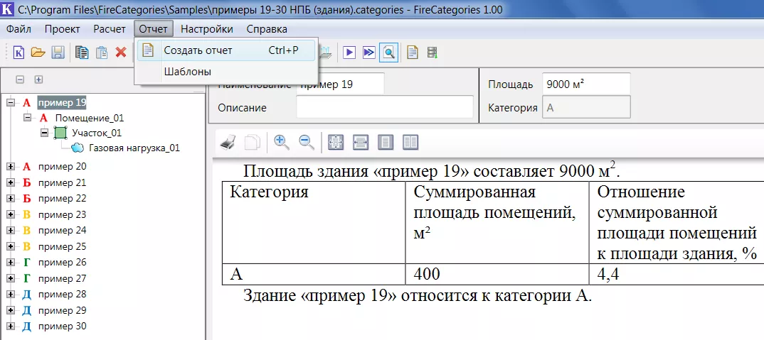764x340 pixels.
Task: Click the red X delete icon
Action: (x=121, y=53)
